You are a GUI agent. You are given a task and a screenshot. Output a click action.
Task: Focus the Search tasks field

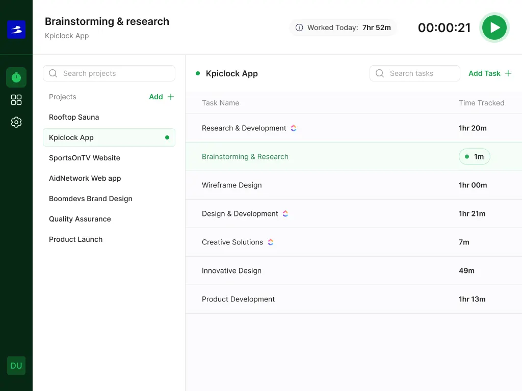click(415, 73)
